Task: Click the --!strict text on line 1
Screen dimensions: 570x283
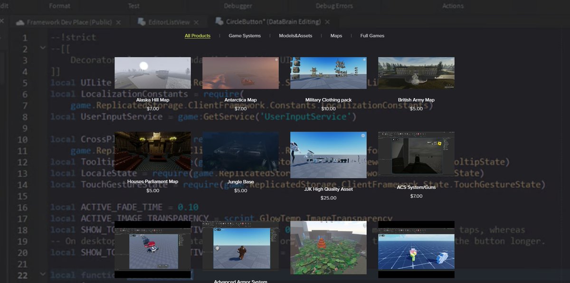Action: 74,37
